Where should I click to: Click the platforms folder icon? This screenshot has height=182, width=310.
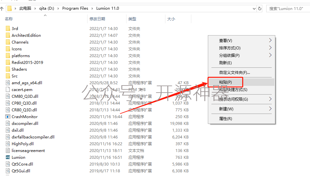[x=8, y=56]
